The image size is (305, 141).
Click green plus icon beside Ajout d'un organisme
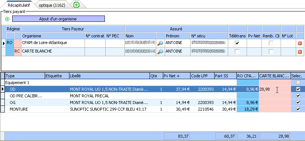pos(7,19)
